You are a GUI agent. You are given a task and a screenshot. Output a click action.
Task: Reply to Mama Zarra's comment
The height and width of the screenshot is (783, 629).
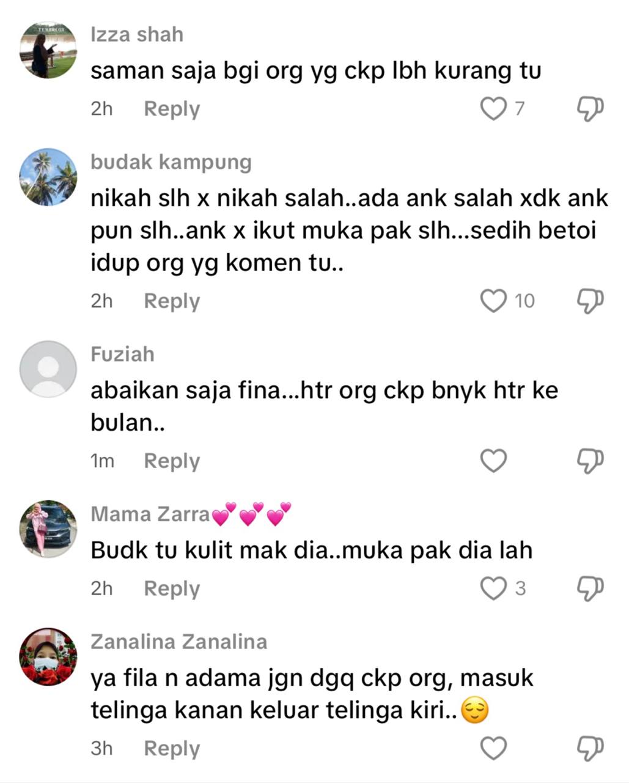(x=172, y=589)
